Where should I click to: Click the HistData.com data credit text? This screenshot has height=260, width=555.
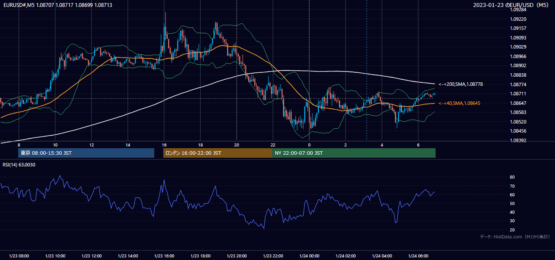tap(515, 237)
